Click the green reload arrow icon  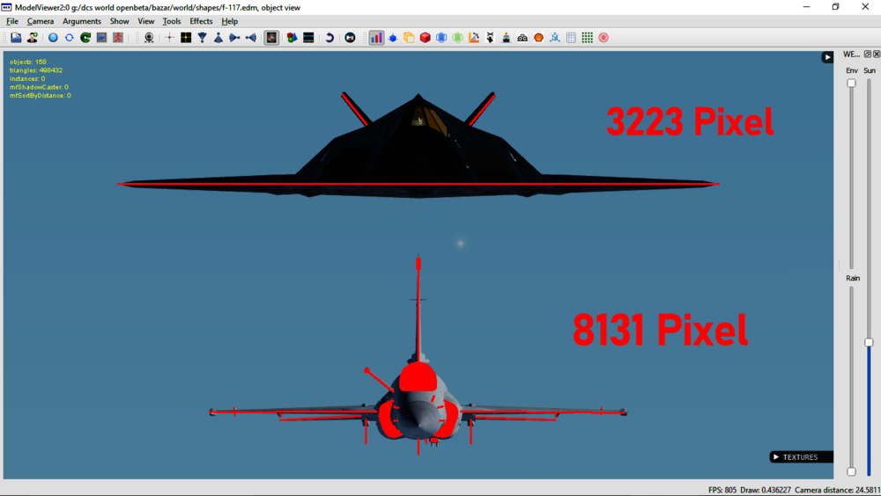pyautogui.click(x=85, y=38)
